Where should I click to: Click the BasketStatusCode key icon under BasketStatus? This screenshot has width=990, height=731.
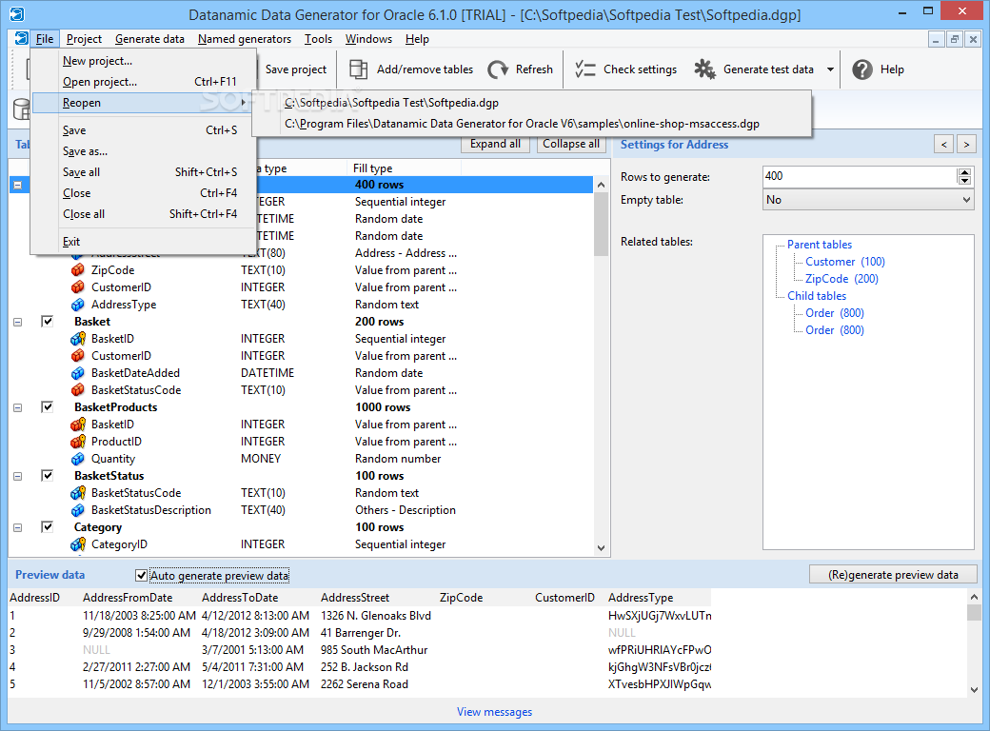coord(78,493)
